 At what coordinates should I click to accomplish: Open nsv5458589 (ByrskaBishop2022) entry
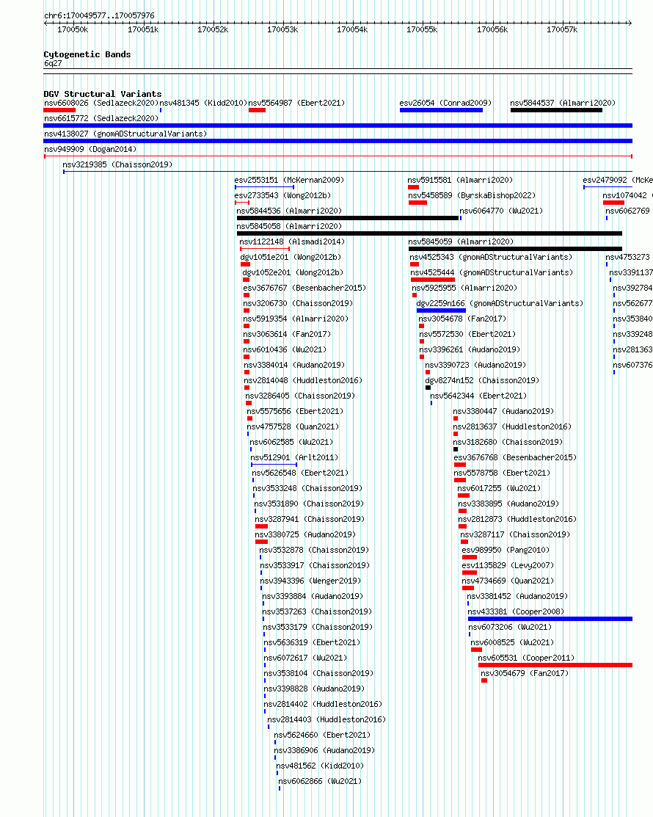click(472, 195)
